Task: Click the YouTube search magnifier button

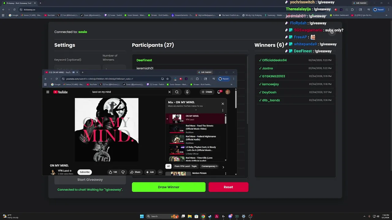Action: coord(177,92)
